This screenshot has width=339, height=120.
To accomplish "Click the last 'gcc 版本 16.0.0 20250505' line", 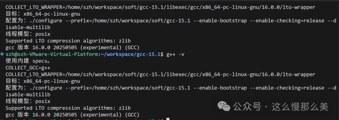I will pos(73,115).
